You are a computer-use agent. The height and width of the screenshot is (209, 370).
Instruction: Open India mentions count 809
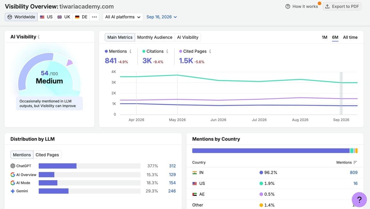pyautogui.click(x=354, y=173)
